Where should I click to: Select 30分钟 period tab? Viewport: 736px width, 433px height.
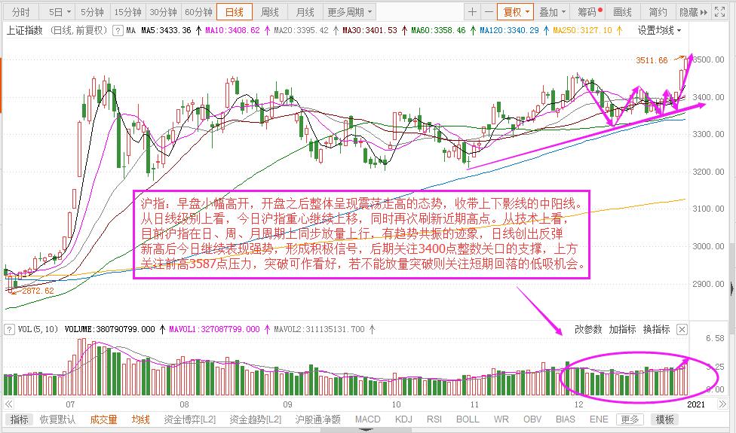tap(163, 12)
